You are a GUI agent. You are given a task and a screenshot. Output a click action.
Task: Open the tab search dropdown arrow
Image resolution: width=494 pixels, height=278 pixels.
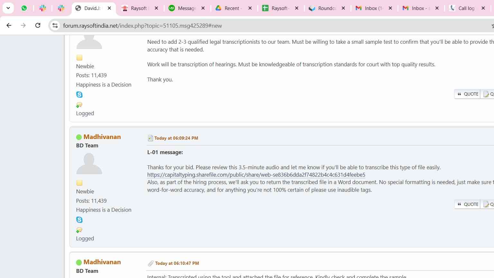click(8, 8)
